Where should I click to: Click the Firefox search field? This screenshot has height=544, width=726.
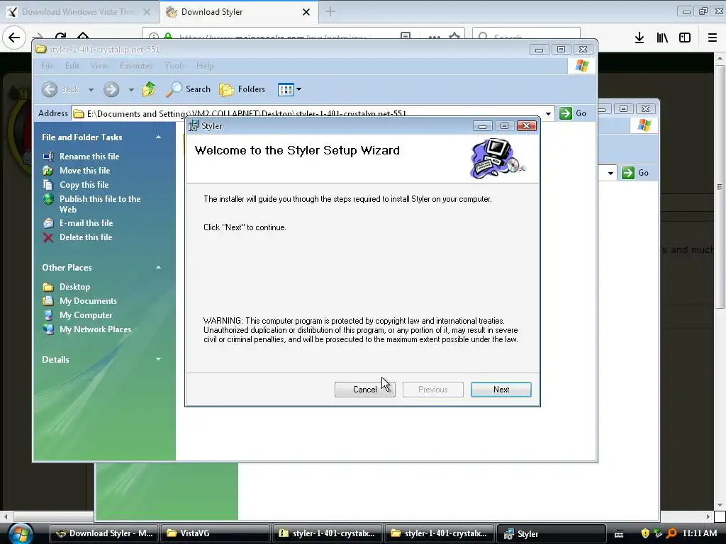(x=526, y=37)
